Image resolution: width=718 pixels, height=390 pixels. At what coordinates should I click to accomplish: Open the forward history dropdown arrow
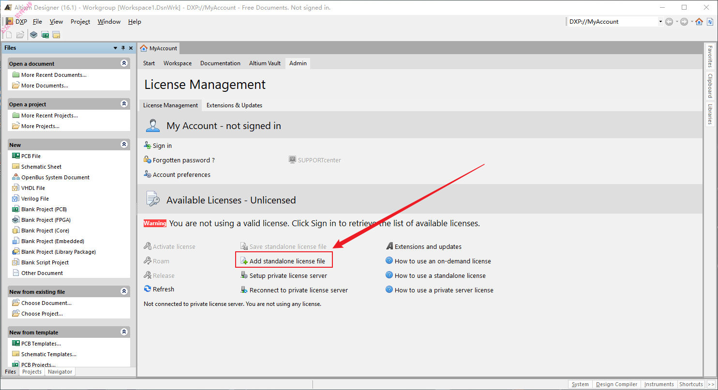692,22
